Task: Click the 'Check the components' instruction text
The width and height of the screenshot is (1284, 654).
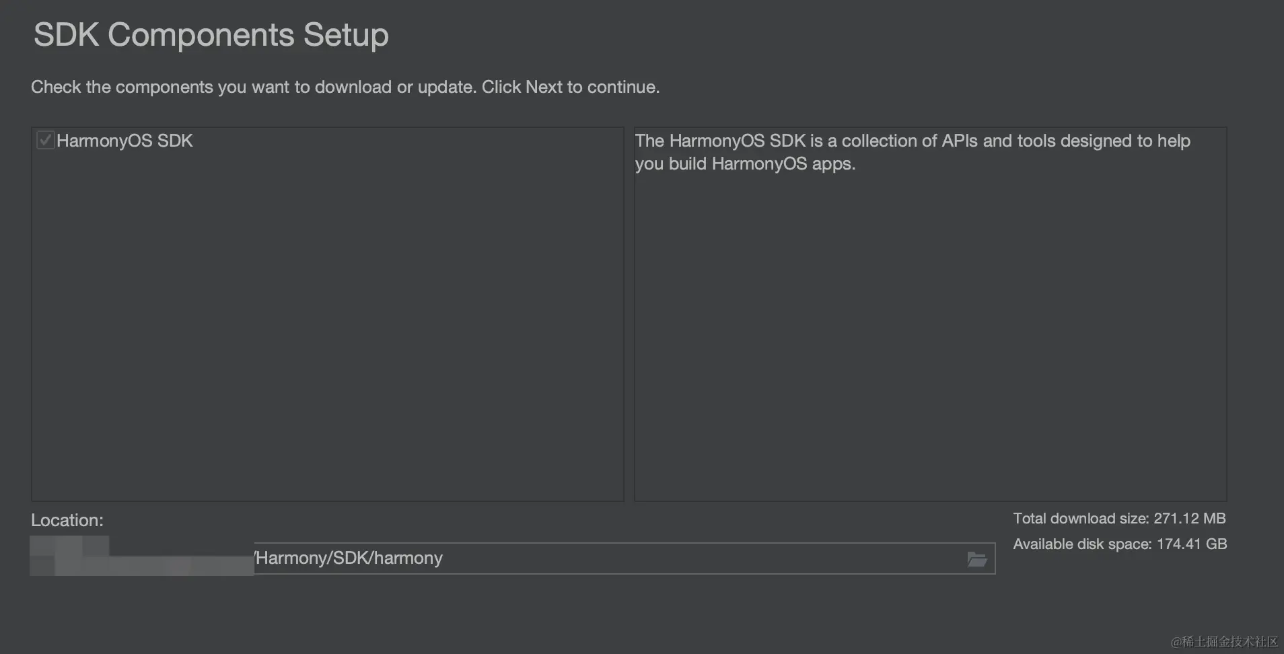Action: coord(345,87)
